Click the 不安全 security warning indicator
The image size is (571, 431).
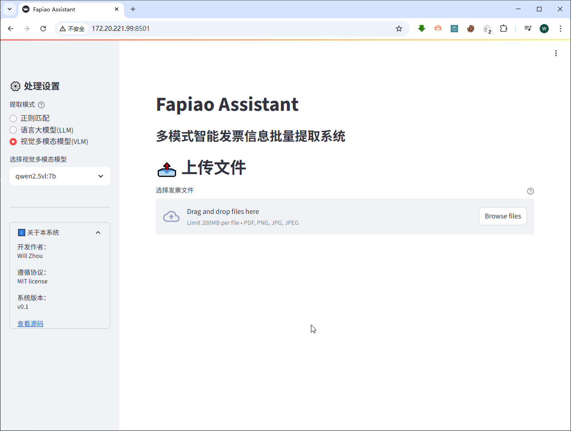72,29
